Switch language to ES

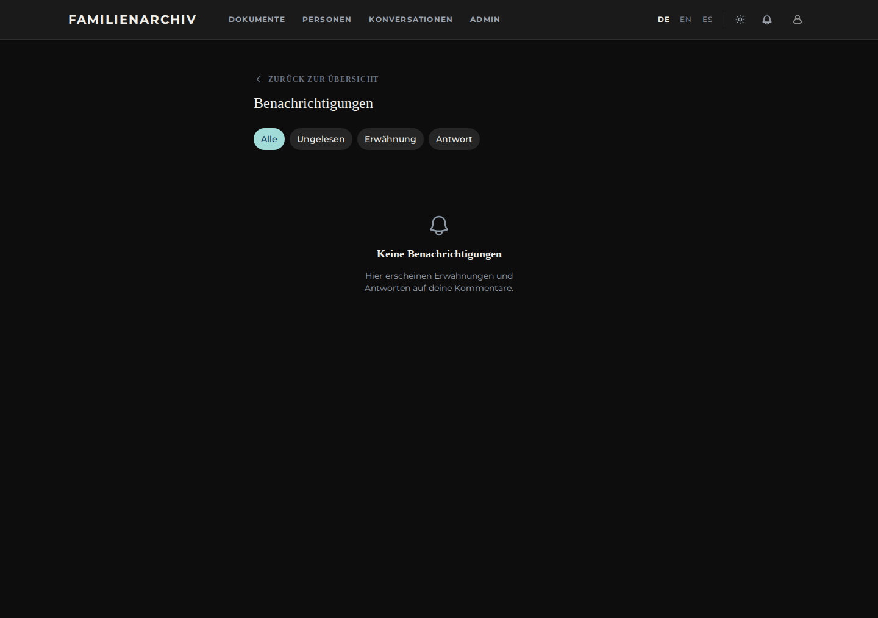click(x=707, y=20)
